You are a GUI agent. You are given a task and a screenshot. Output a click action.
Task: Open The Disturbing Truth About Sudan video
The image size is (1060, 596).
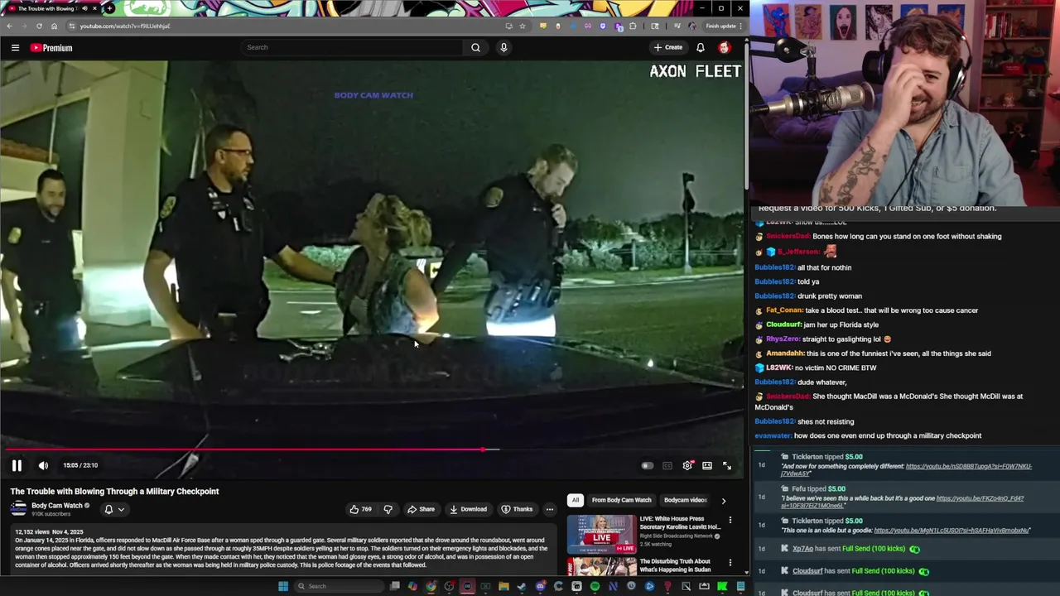click(x=675, y=565)
